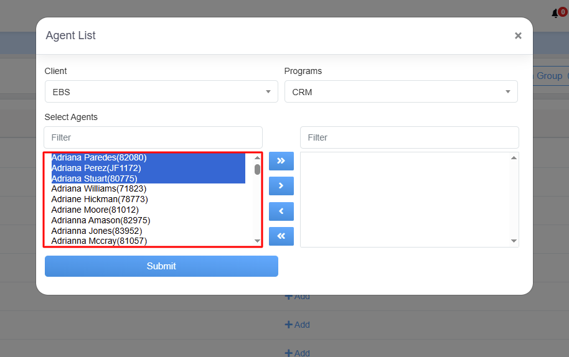Click the notification bell icon
Image resolution: width=569 pixels, height=357 pixels.
click(x=555, y=13)
